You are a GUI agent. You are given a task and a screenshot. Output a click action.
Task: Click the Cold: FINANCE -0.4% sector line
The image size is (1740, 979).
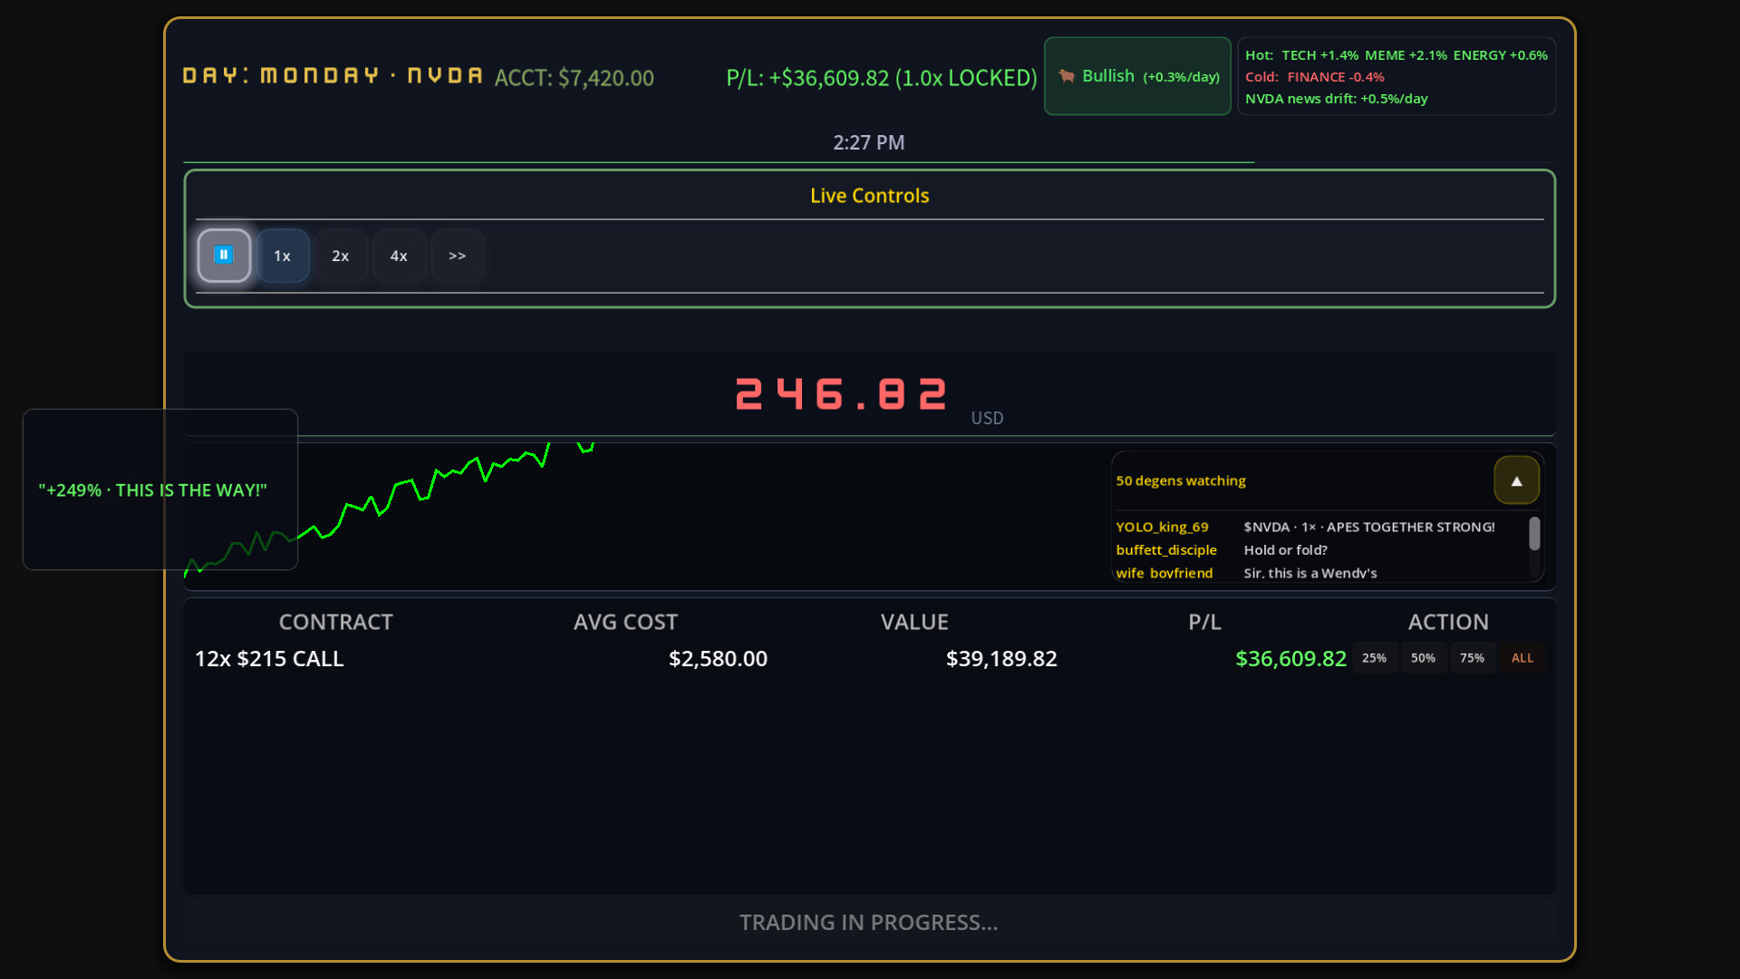click(x=1314, y=77)
